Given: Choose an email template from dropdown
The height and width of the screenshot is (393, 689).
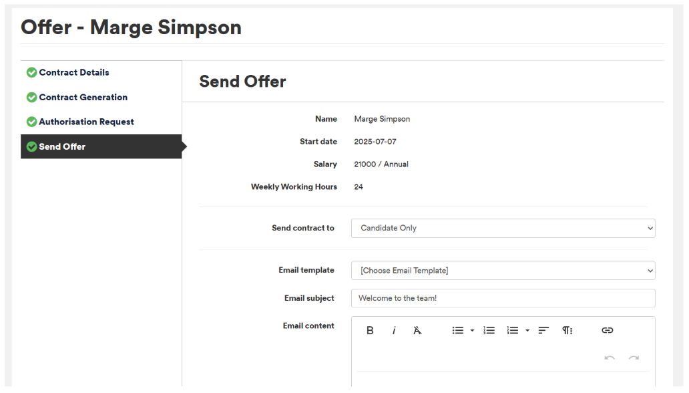Looking at the screenshot, I should [503, 271].
